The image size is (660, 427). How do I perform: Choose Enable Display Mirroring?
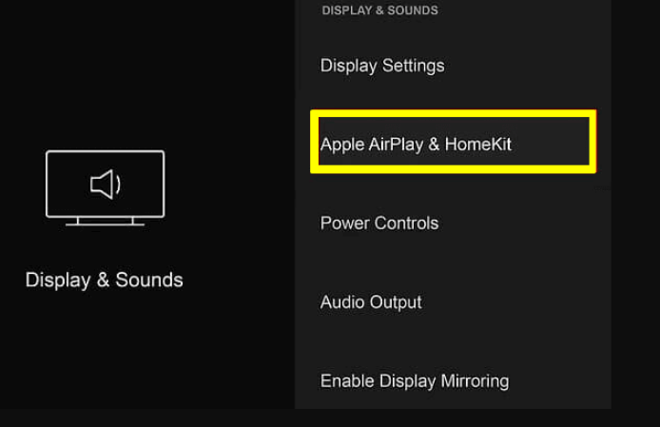[x=415, y=381]
